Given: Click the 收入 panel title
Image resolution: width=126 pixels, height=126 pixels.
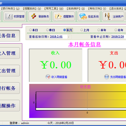Looking at the screenshot, I should pyautogui.click(x=55, y=53).
